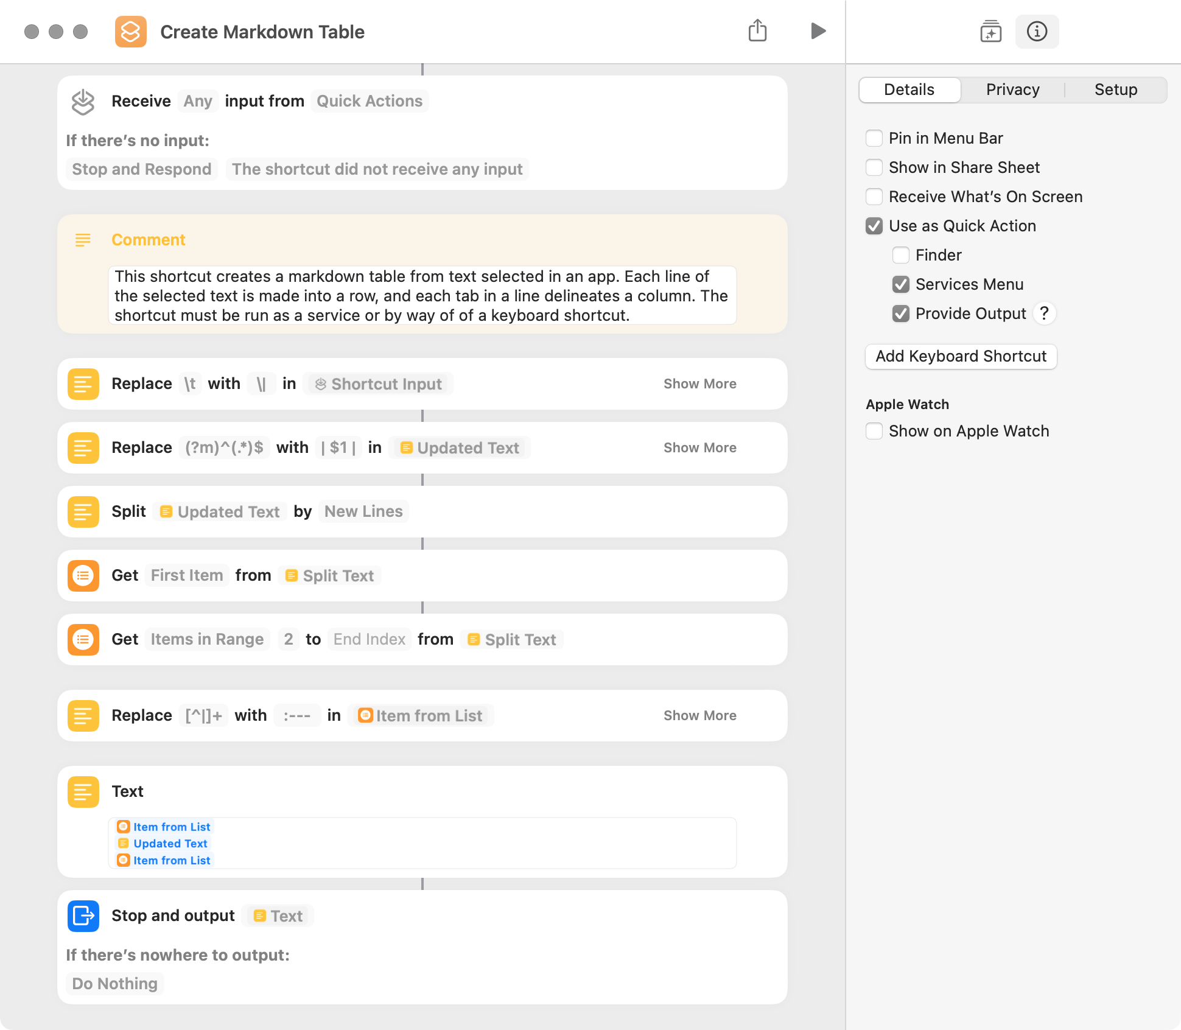Edit the | $1 | replacement field
Viewport: 1181px width, 1030px height.
click(x=338, y=447)
